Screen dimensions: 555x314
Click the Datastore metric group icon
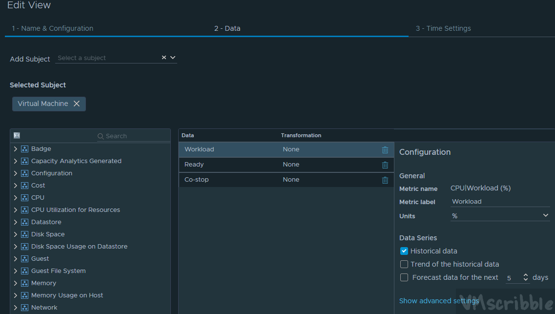click(x=24, y=222)
